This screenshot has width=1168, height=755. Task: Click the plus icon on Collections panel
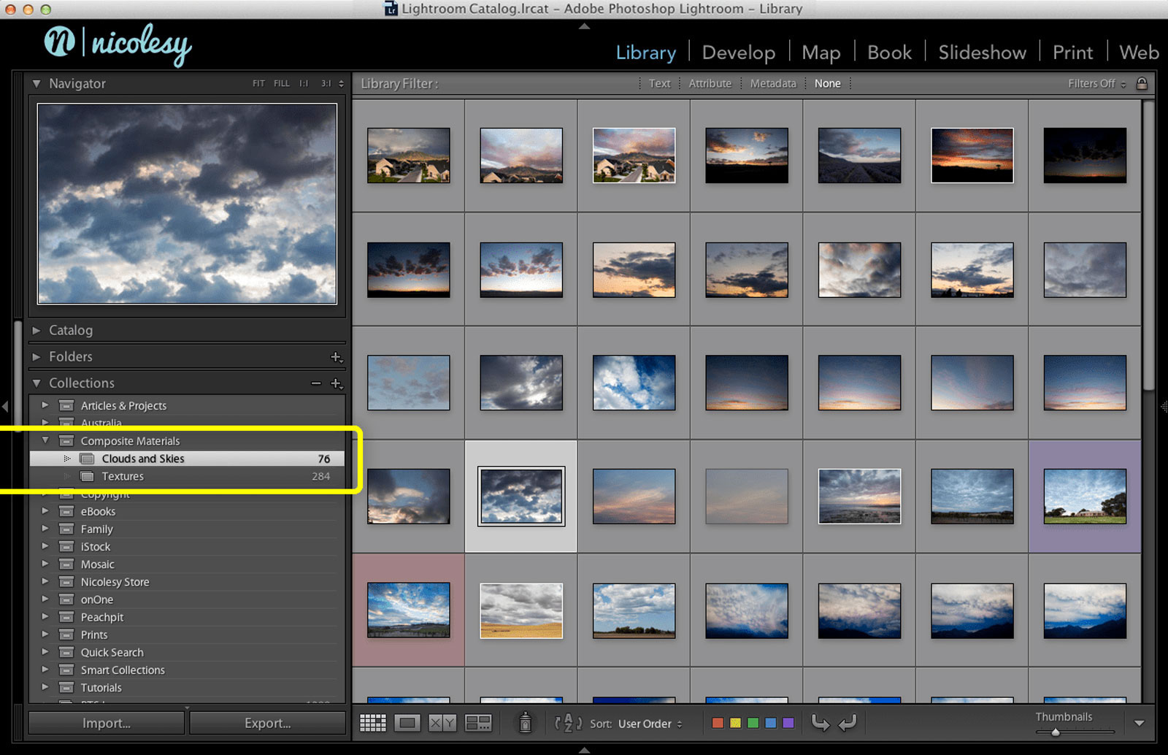[336, 383]
